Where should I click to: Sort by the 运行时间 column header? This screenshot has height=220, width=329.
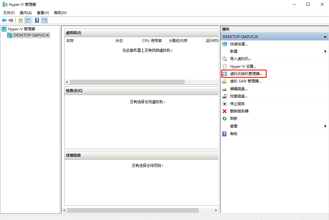(x=211, y=41)
